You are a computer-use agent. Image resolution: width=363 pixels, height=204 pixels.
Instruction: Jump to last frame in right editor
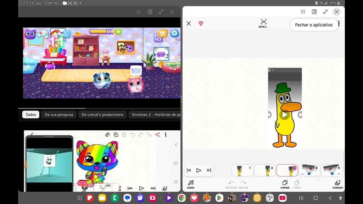click(x=209, y=170)
